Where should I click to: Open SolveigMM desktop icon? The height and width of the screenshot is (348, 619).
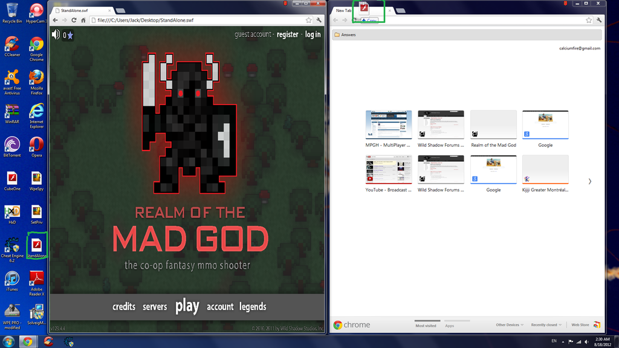pos(36,314)
